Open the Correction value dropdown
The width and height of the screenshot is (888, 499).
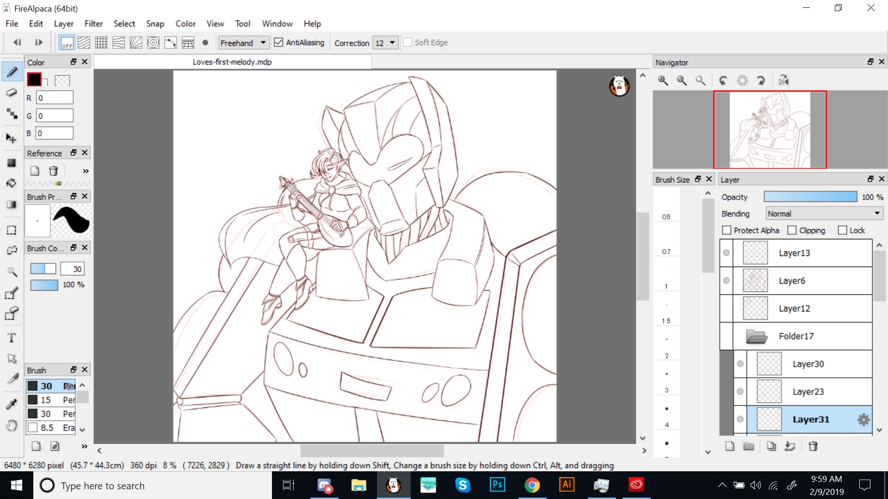[386, 43]
